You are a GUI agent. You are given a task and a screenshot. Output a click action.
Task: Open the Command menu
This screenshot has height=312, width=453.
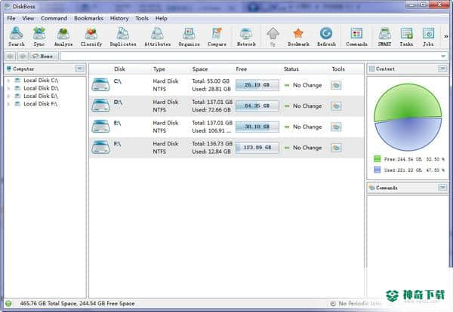pyautogui.click(x=54, y=18)
